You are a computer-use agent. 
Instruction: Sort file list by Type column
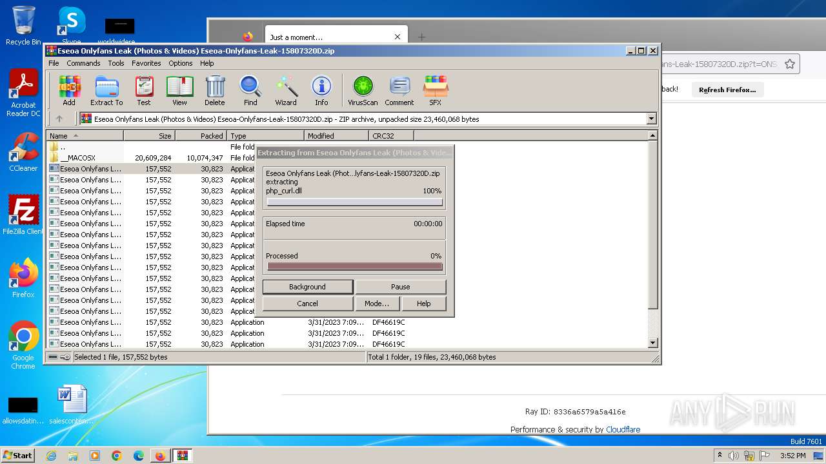(x=265, y=136)
